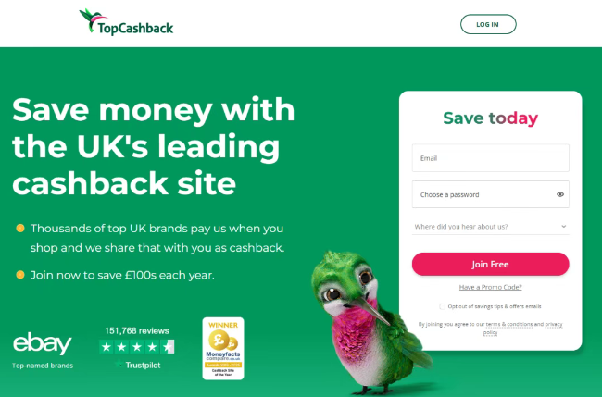Viewport: 602px width, 397px height.
Task: Click the Choose a password field
Action: [x=490, y=194]
